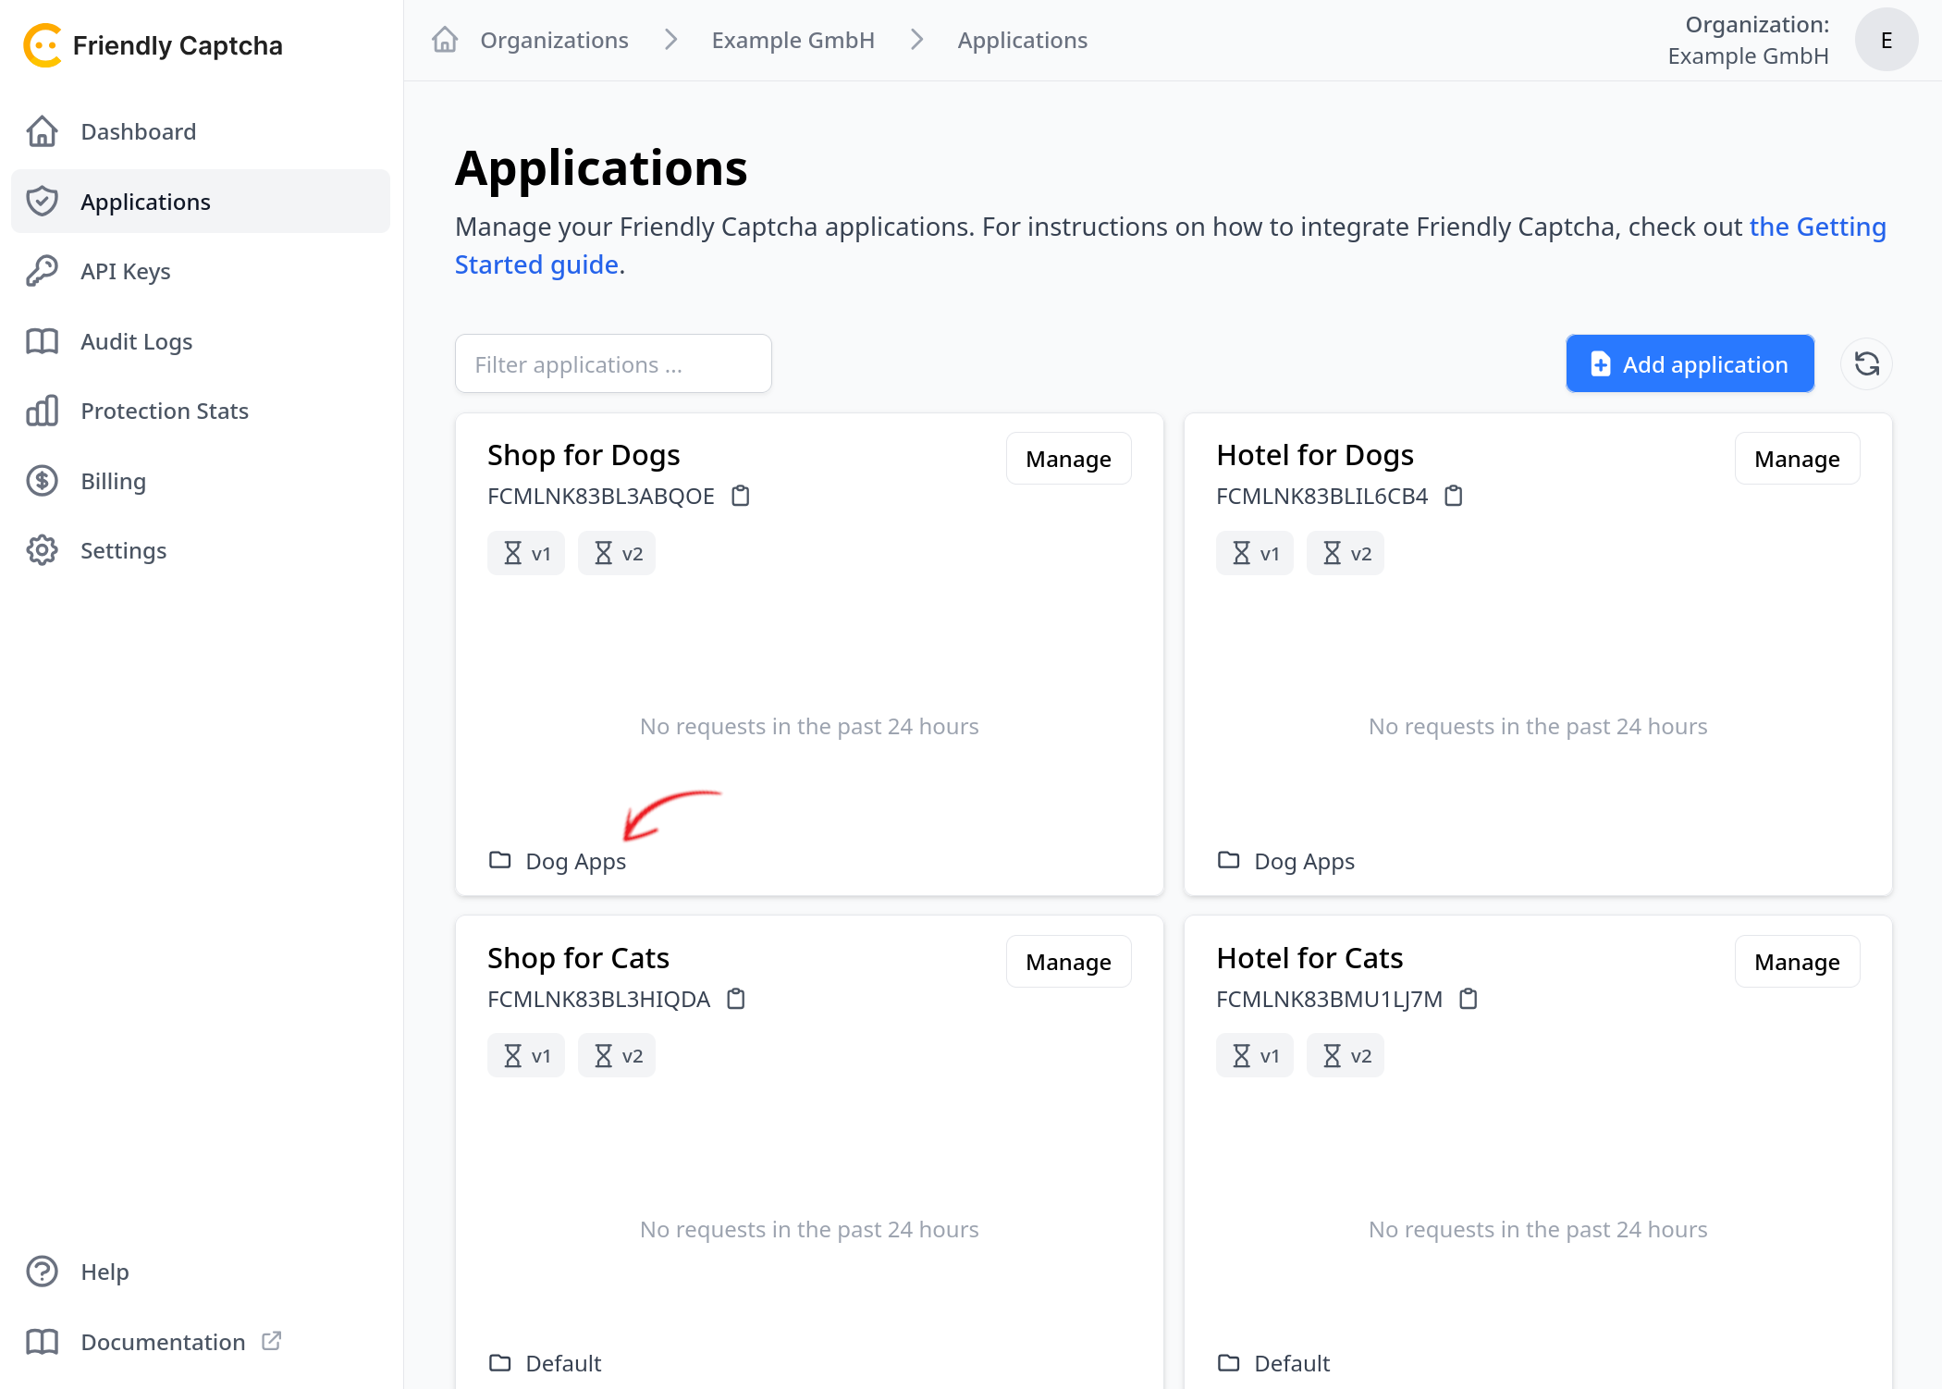Click Dog Apps folder on Hotel for Dogs
Image resolution: width=1942 pixels, height=1389 pixels.
pos(1286,861)
